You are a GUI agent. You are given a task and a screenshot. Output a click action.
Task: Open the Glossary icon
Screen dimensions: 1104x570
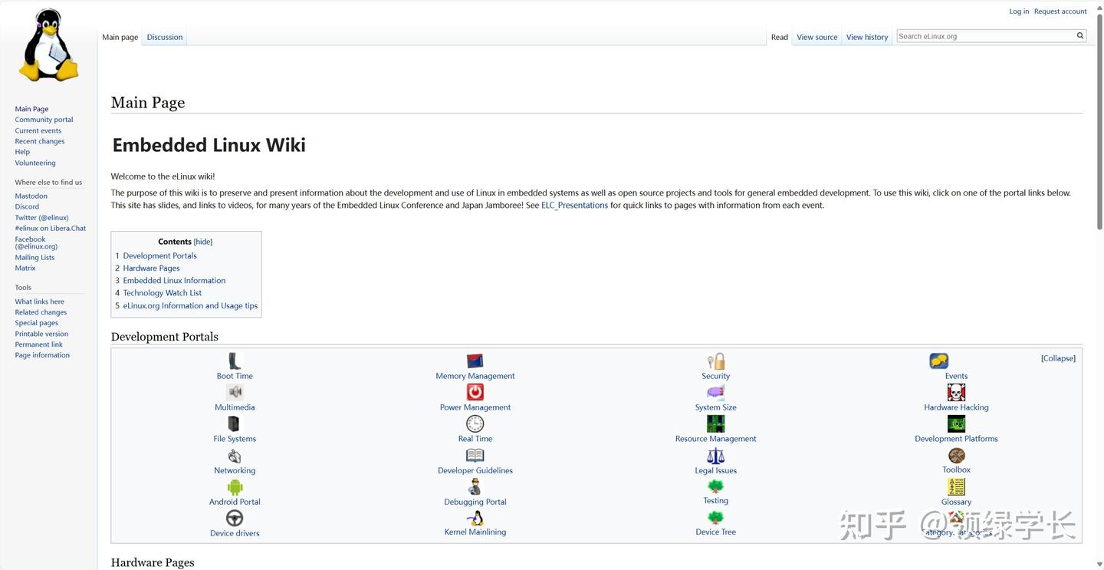[x=956, y=487]
